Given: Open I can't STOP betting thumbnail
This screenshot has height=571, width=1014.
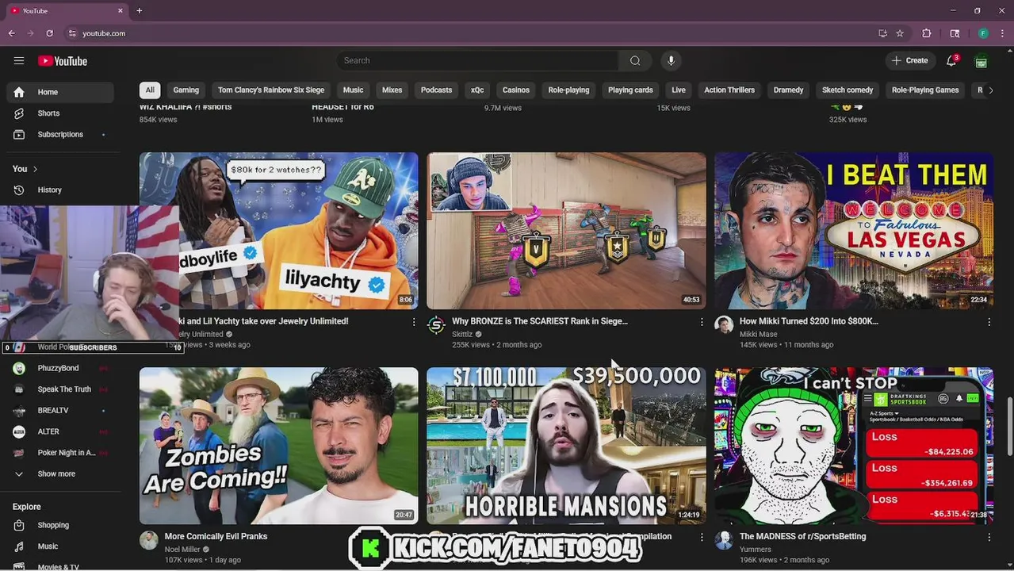Looking at the screenshot, I should point(854,446).
